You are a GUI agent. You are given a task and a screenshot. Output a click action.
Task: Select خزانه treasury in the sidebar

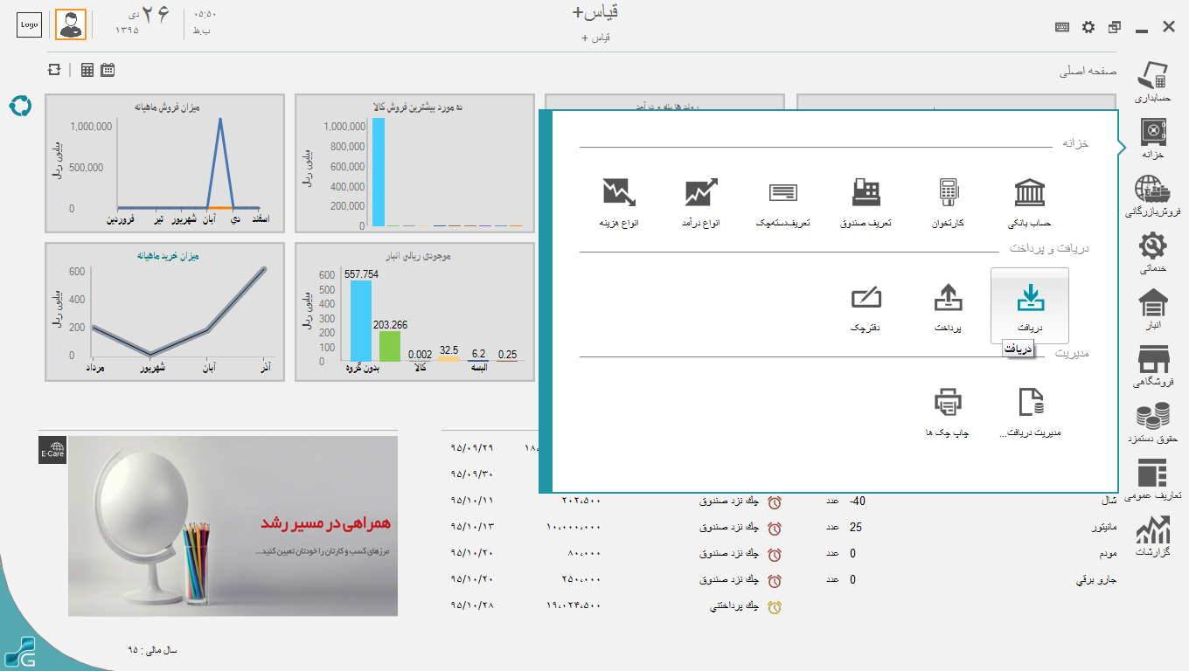pyautogui.click(x=1153, y=139)
